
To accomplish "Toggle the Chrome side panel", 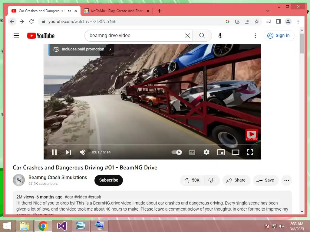I will point(279,21).
